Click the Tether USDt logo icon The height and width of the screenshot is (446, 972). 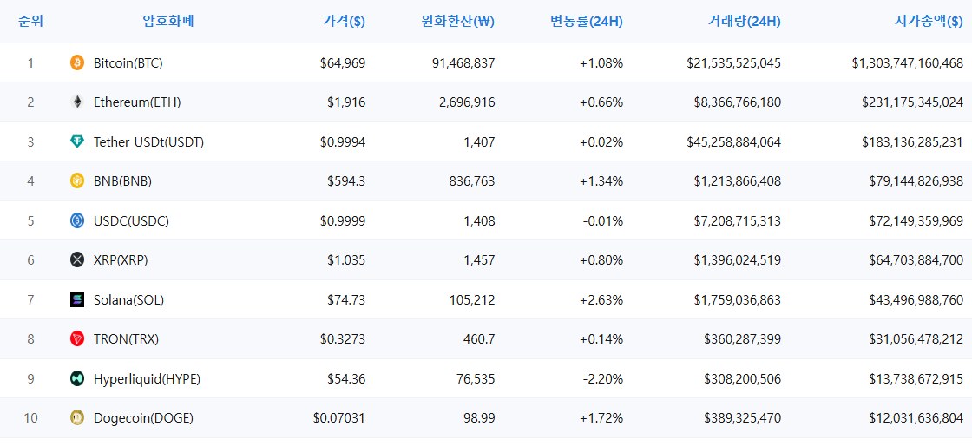point(77,141)
